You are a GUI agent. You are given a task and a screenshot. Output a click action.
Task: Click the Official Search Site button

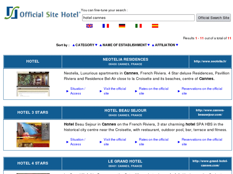click(x=213, y=18)
